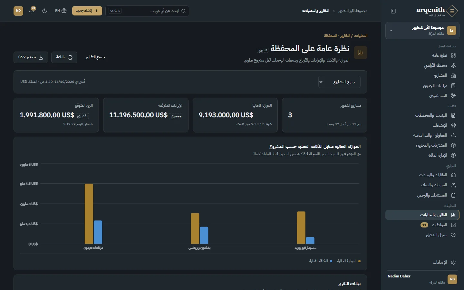Expand the جميع المشاريع project filter dropdown
Viewport: 464px width, 290px height.
point(339,82)
